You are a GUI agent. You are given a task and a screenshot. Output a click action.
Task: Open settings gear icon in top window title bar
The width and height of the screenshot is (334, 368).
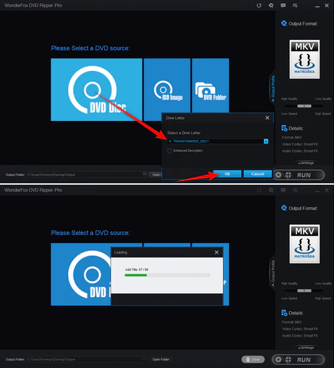click(271, 5)
